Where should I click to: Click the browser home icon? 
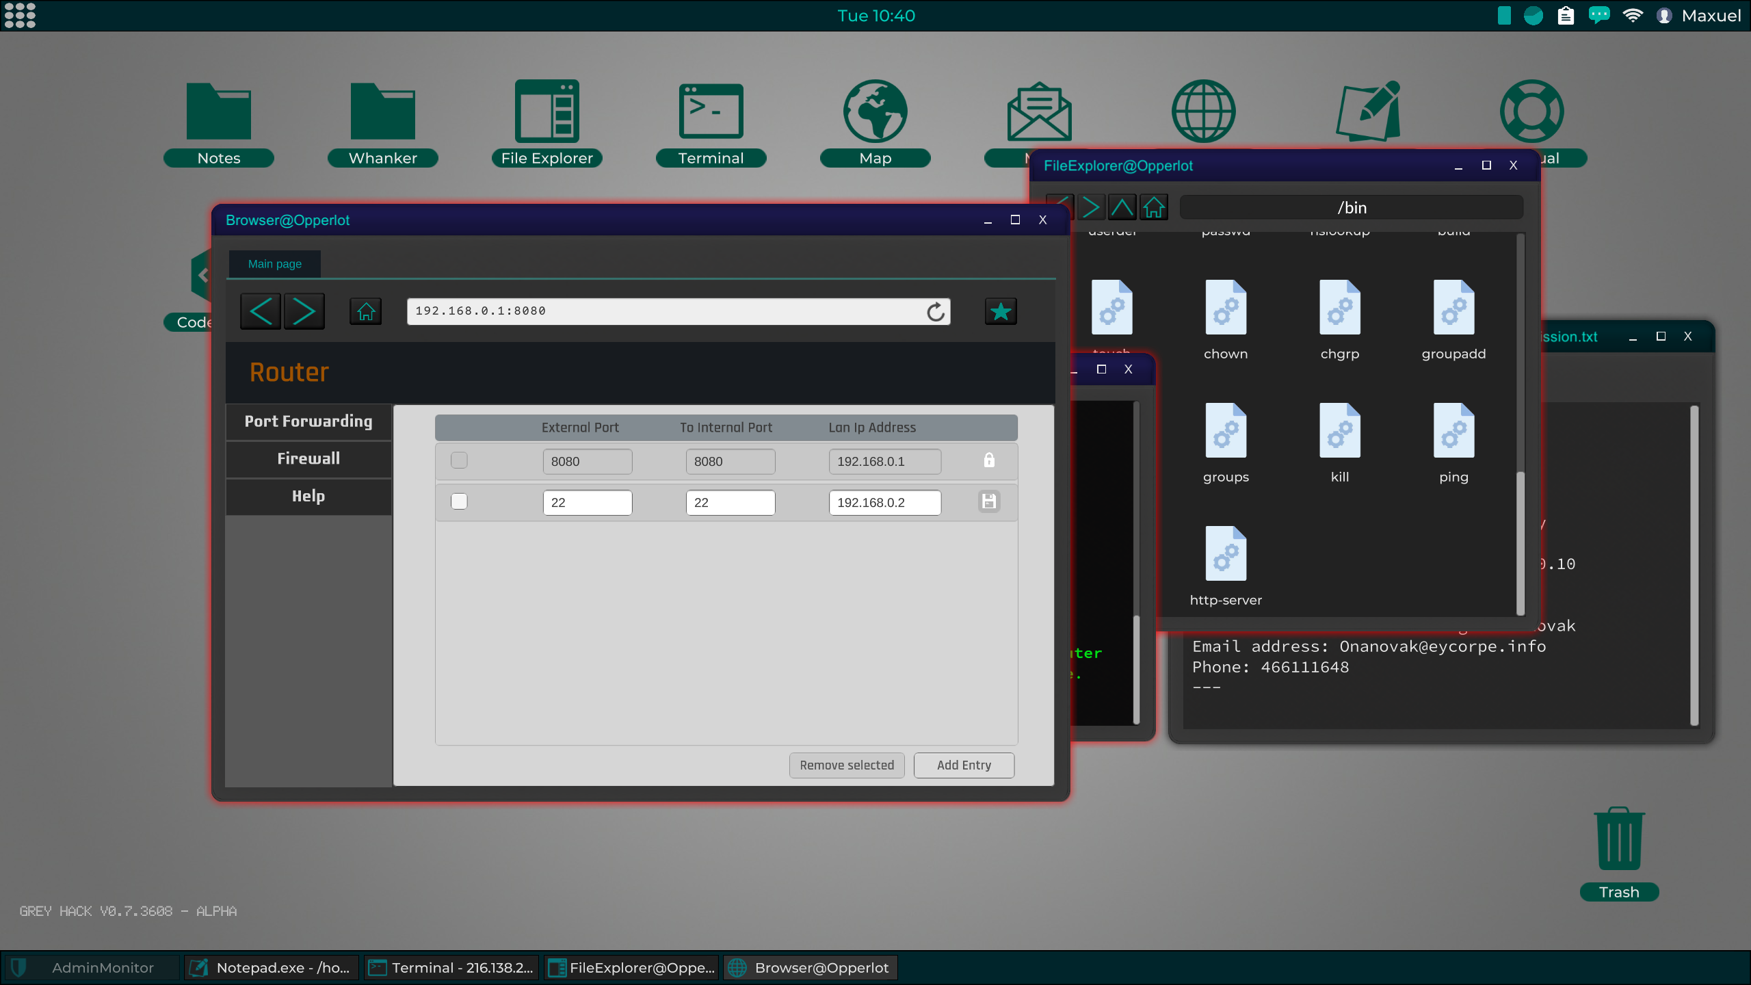pos(366,312)
